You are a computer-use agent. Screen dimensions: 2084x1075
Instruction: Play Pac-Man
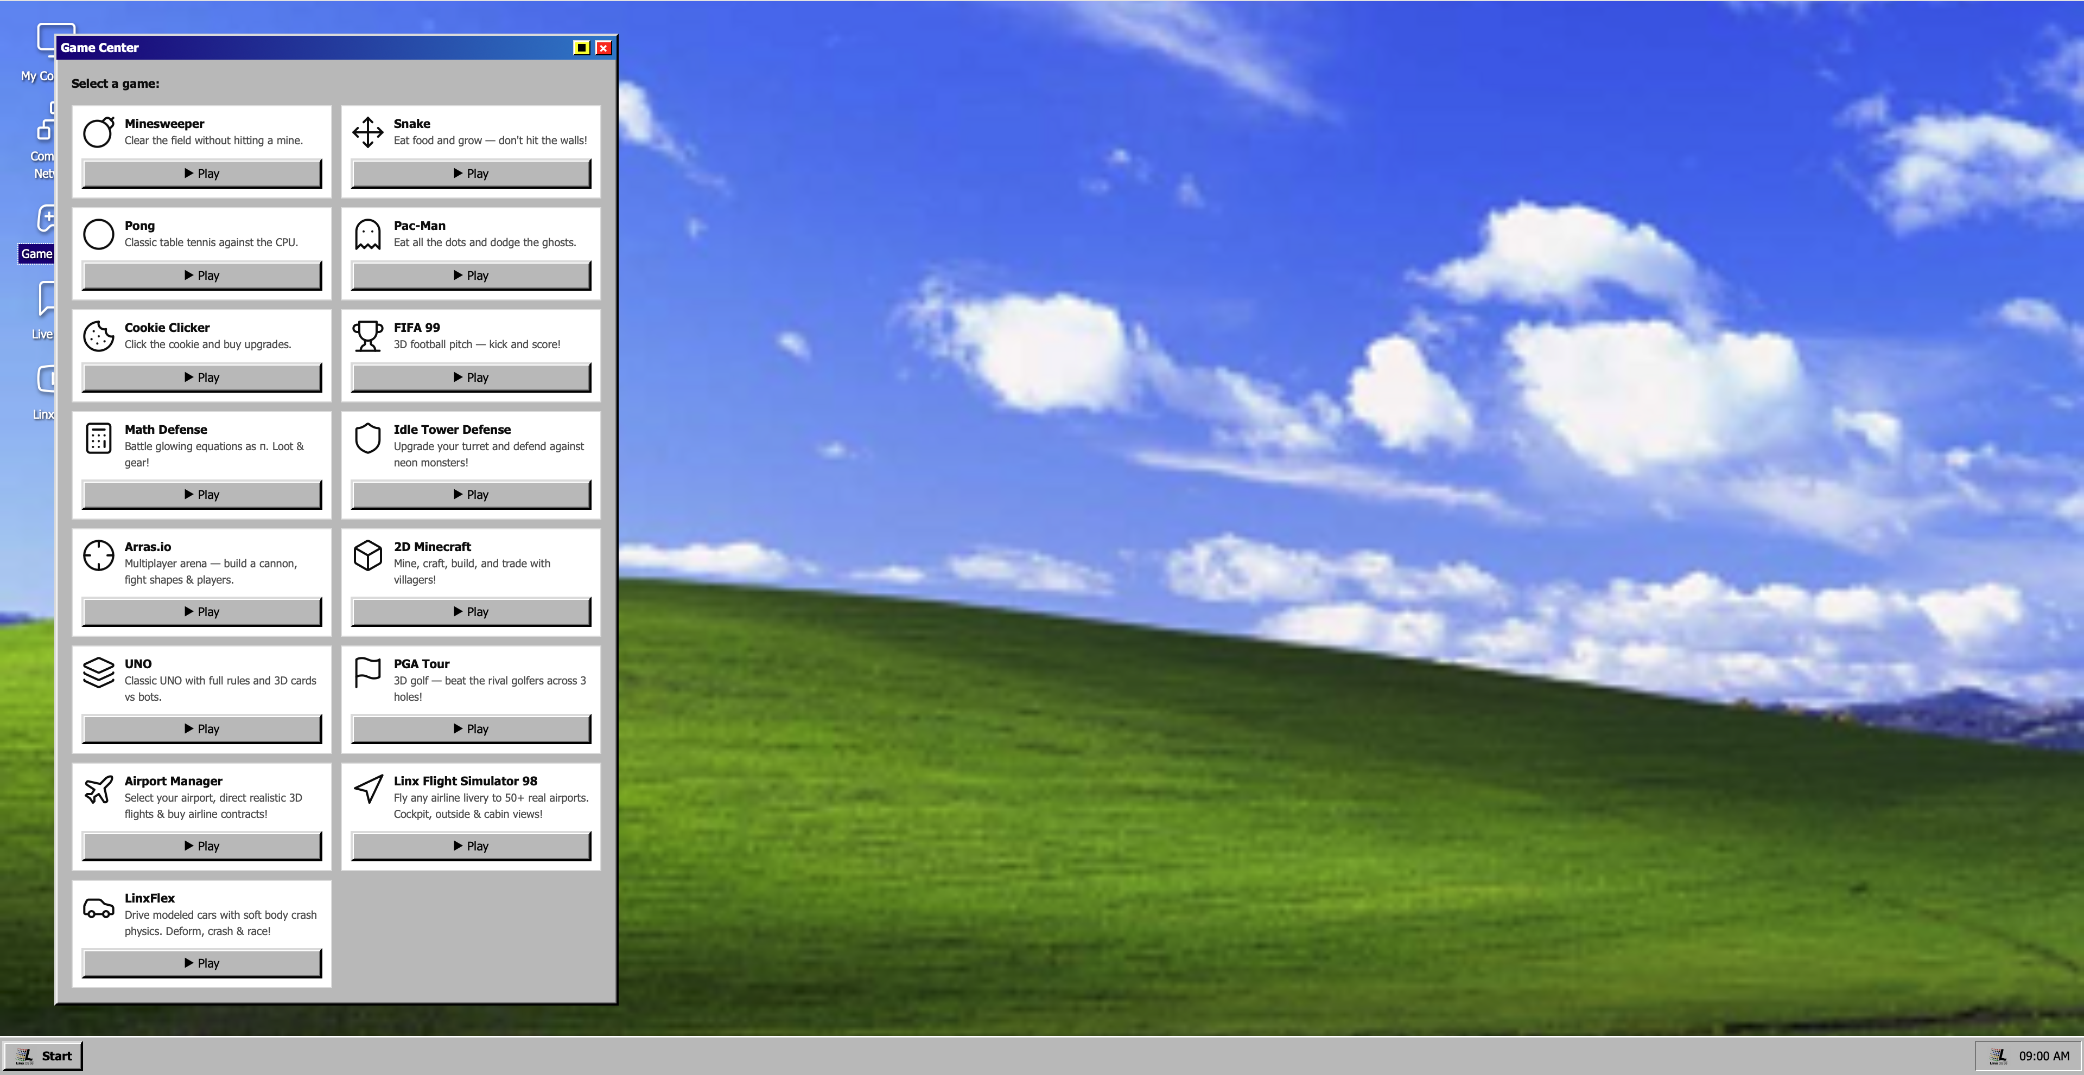tap(471, 276)
